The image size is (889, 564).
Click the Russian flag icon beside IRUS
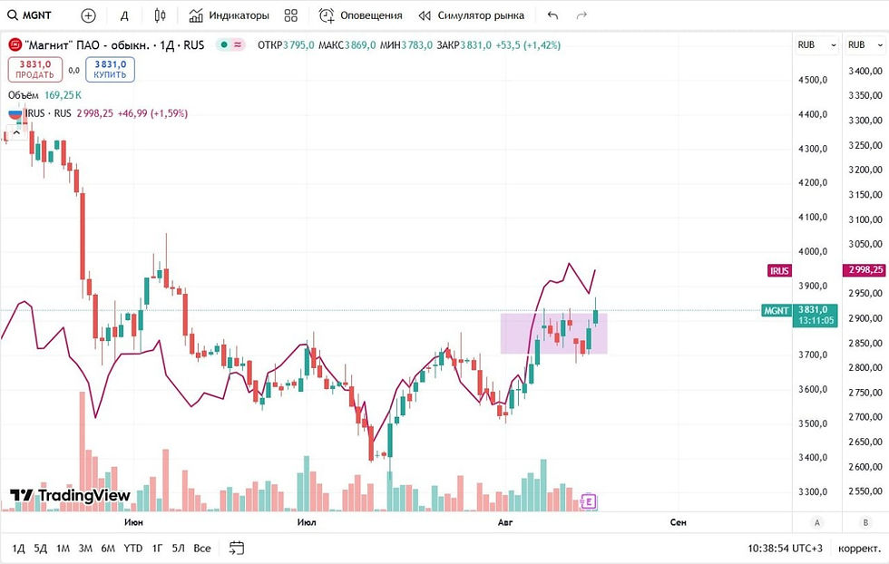(15, 113)
